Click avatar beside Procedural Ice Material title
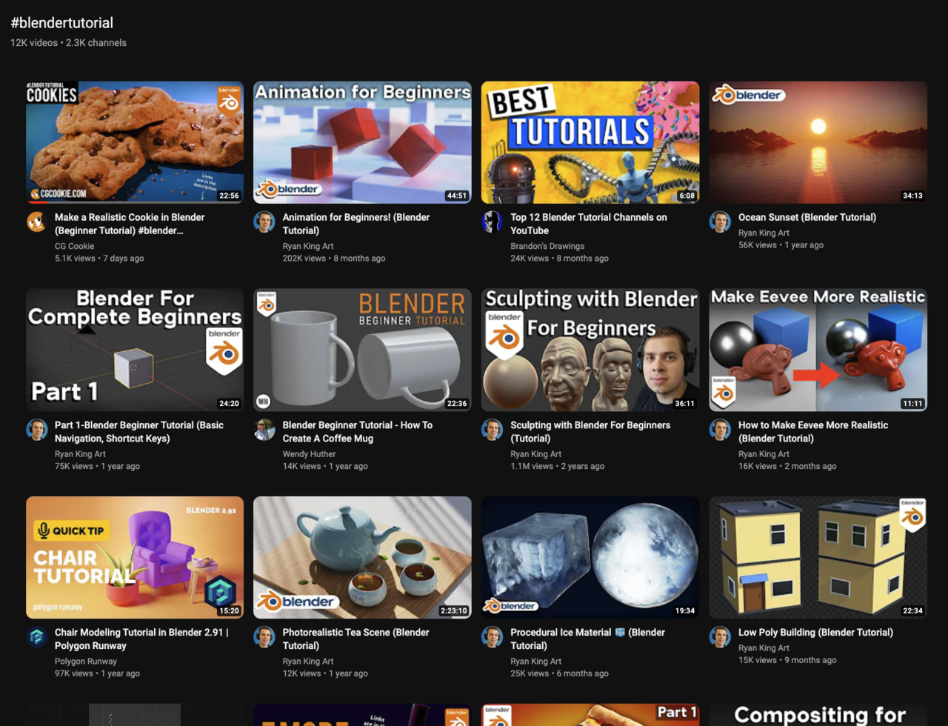Viewport: 948px width, 726px height. (493, 637)
